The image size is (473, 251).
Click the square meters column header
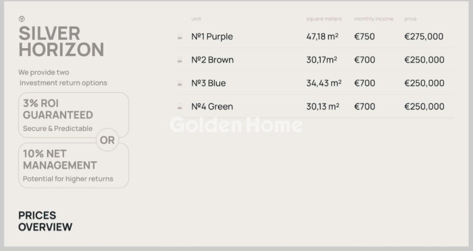click(324, 19)
